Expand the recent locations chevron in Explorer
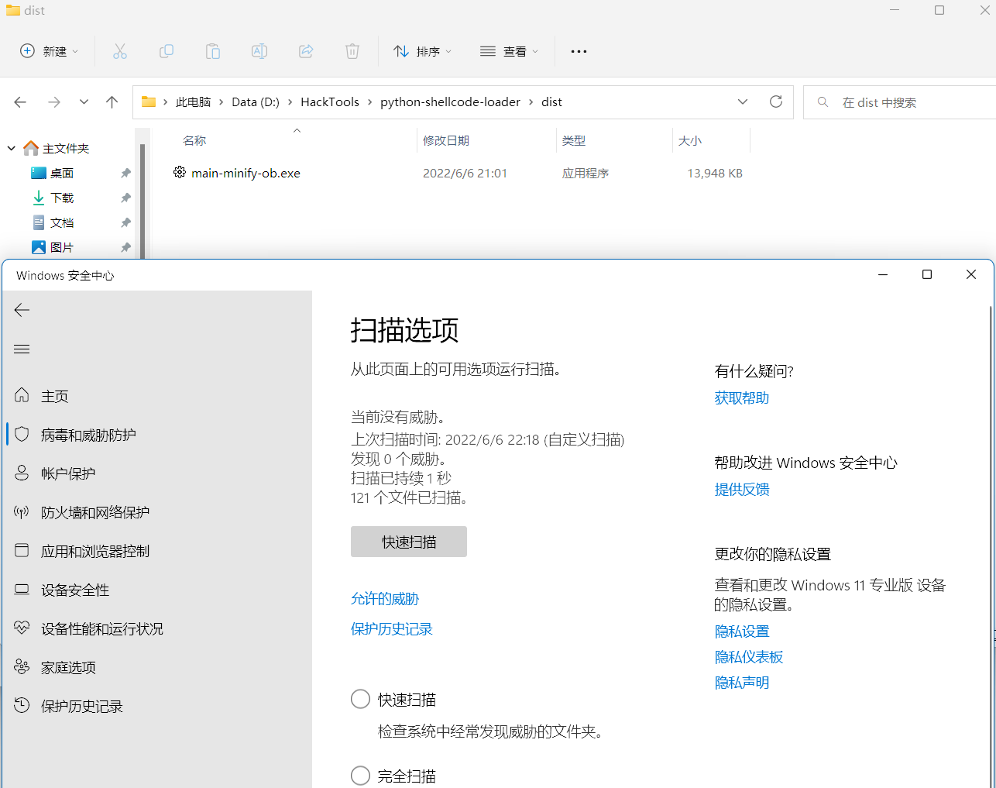This screenshot has width=996, height=788. tap(84, 102)
